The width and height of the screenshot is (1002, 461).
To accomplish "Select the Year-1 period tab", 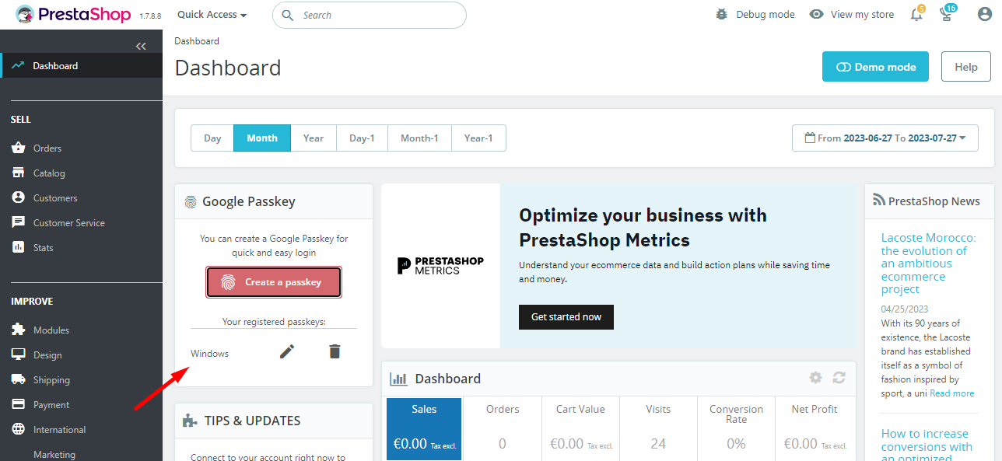I will [478, 138].
